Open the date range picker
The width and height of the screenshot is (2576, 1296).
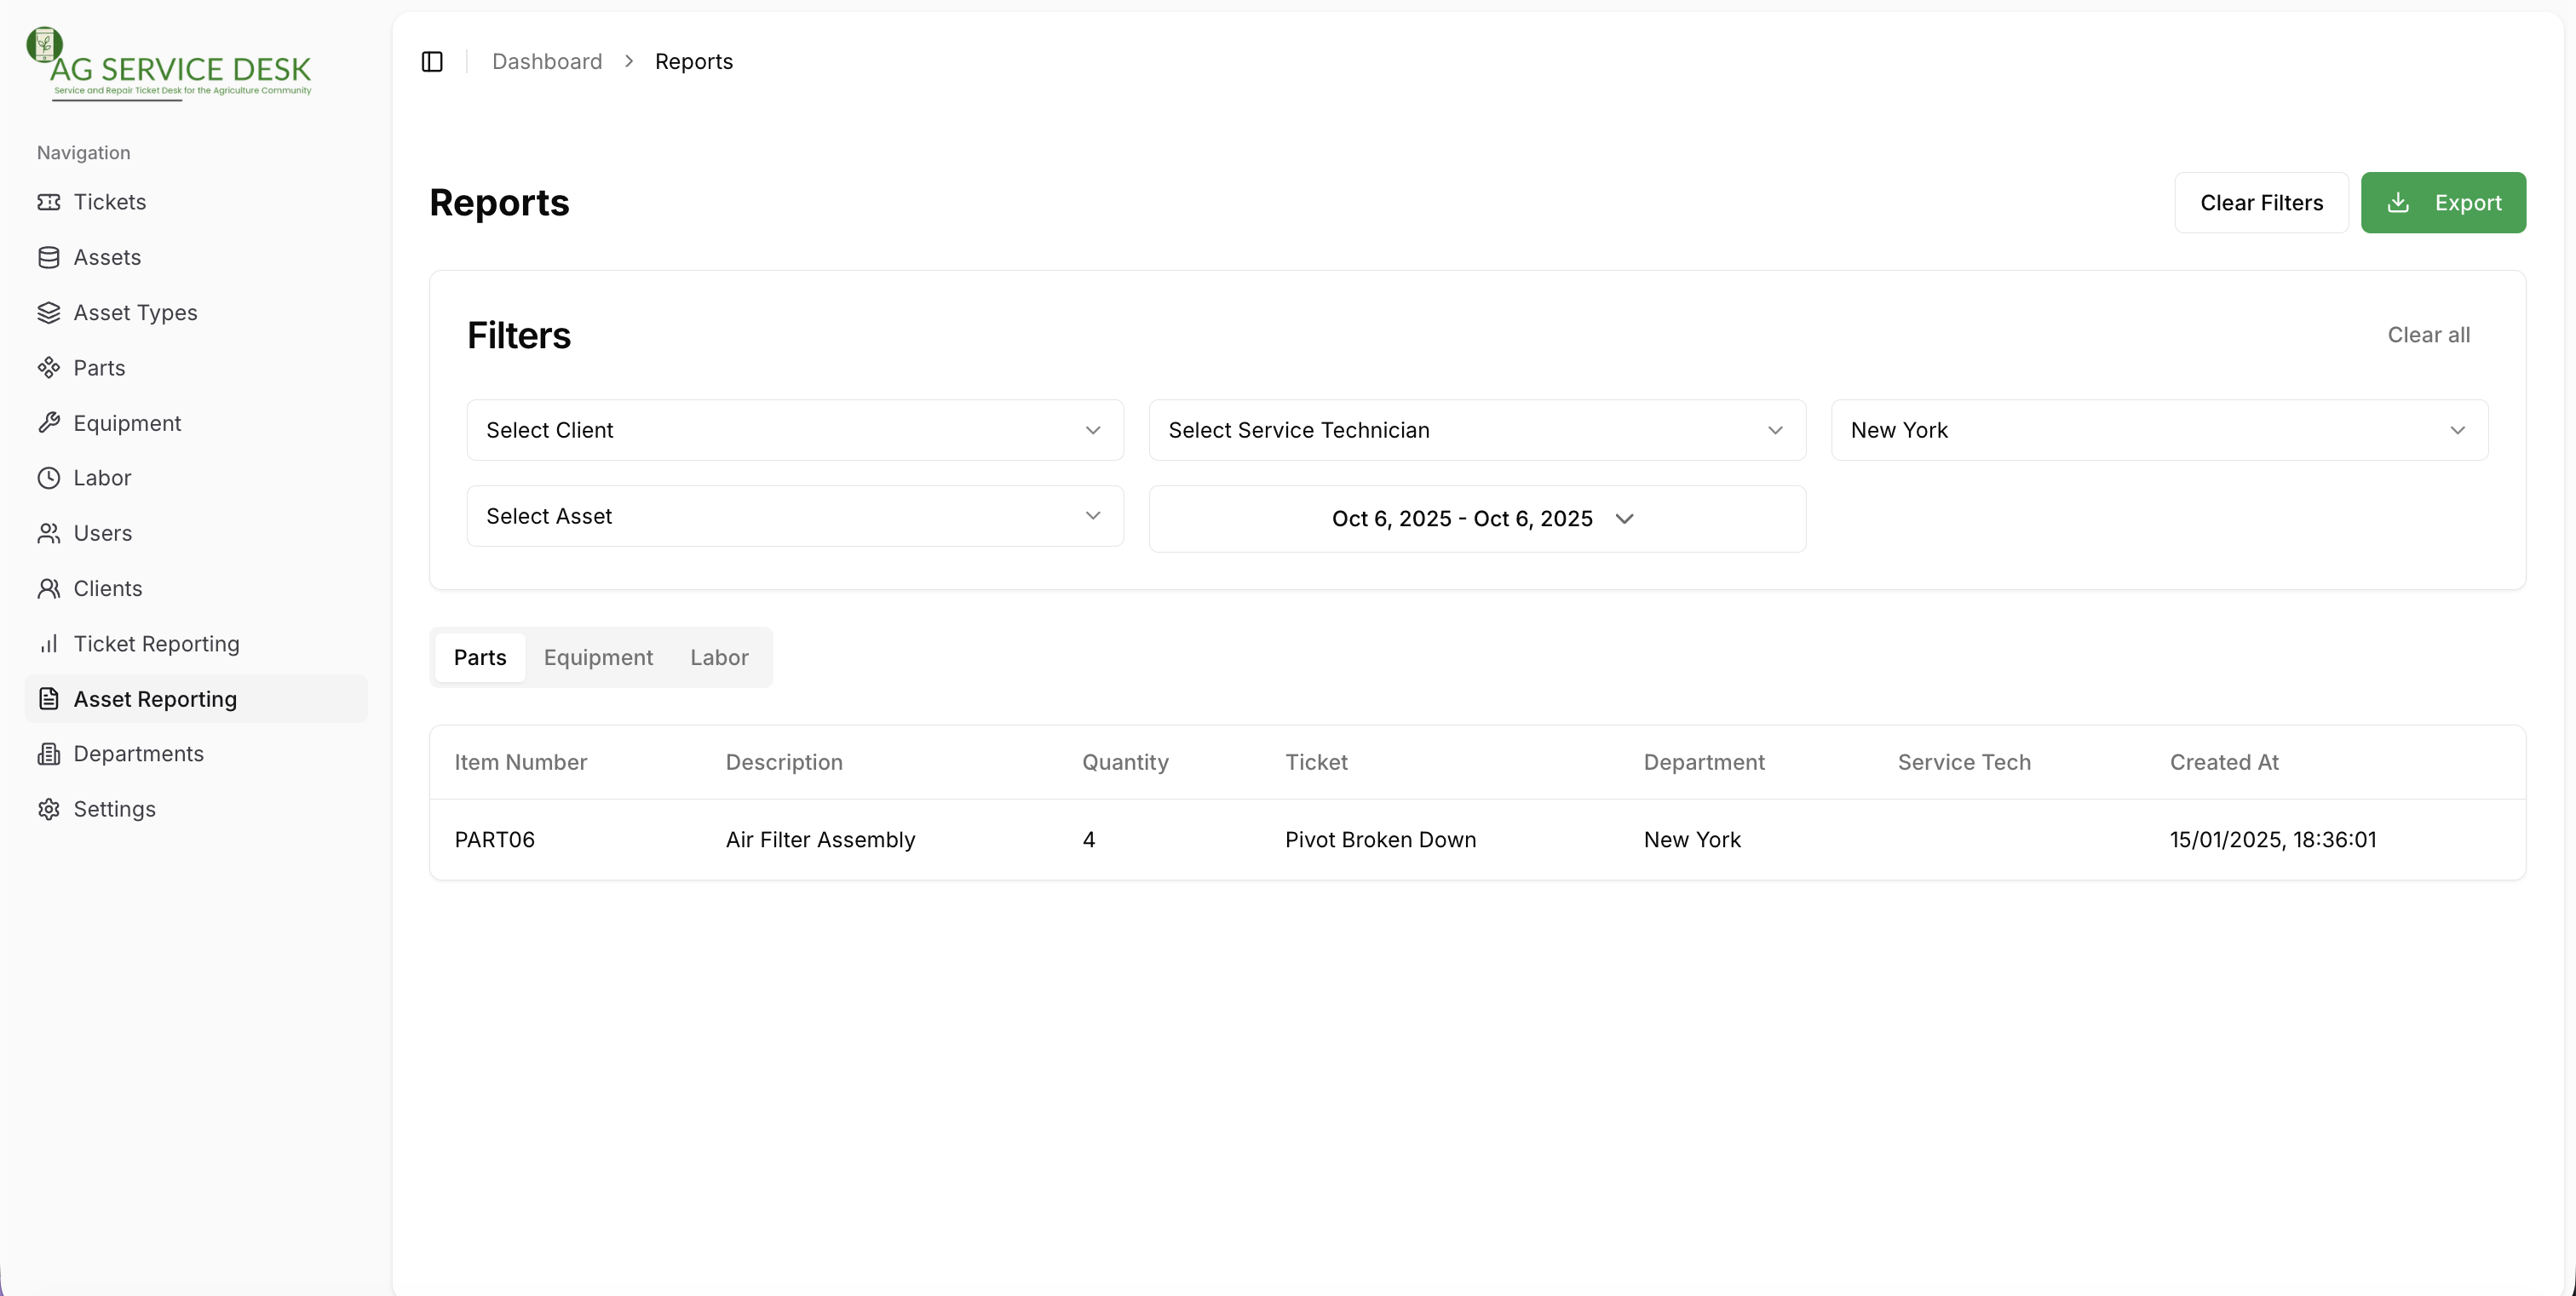pyautogui.click(x=1476, y=519)
